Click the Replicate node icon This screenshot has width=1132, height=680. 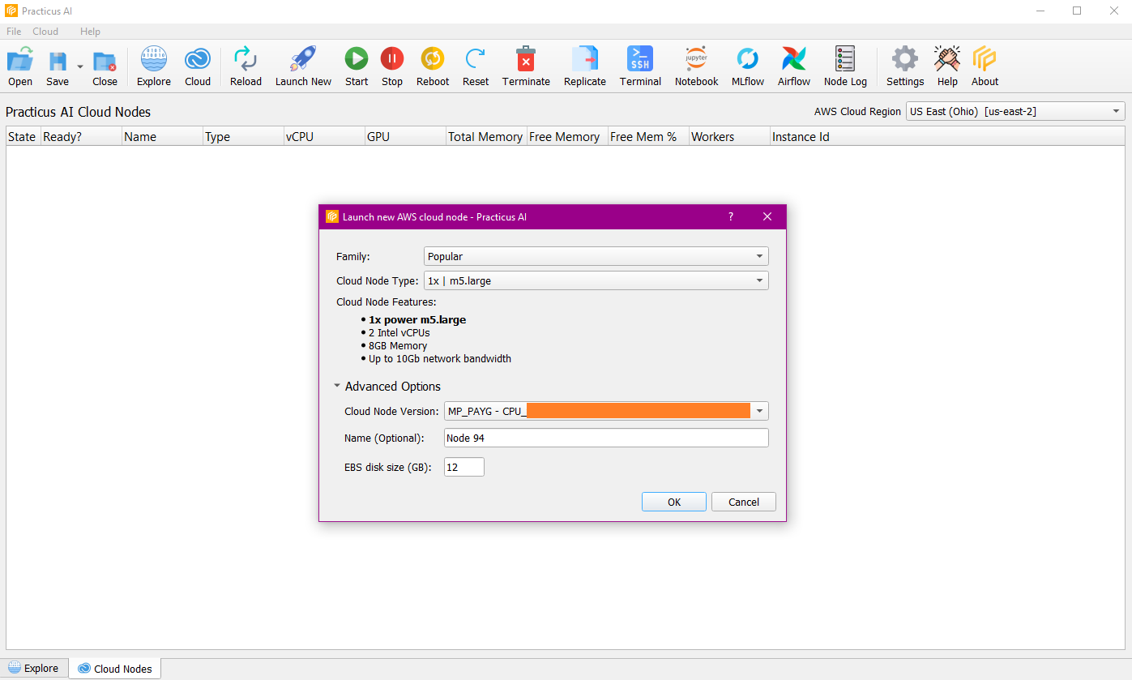click(x=584, y=60)
